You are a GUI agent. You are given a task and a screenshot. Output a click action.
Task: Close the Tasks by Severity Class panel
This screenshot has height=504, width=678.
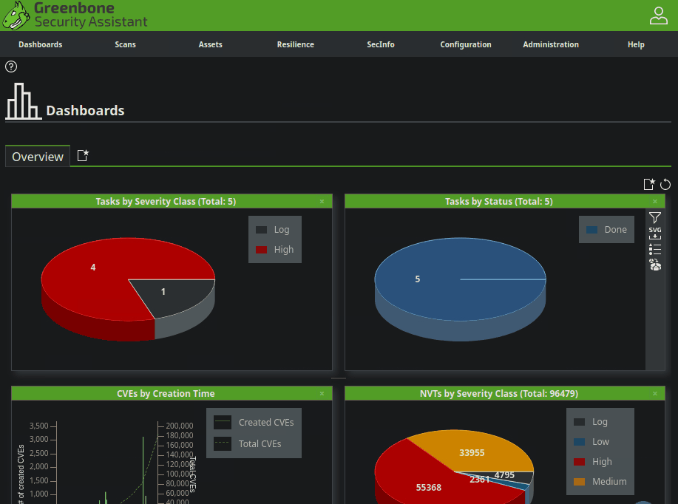click(322, 201)
